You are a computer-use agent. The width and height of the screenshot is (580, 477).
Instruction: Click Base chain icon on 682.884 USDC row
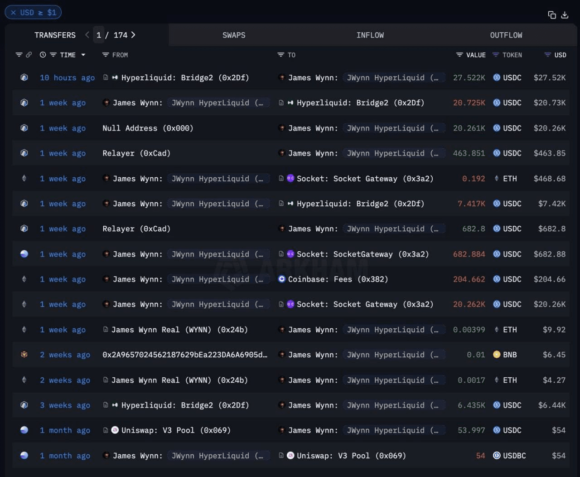(24, 254)
